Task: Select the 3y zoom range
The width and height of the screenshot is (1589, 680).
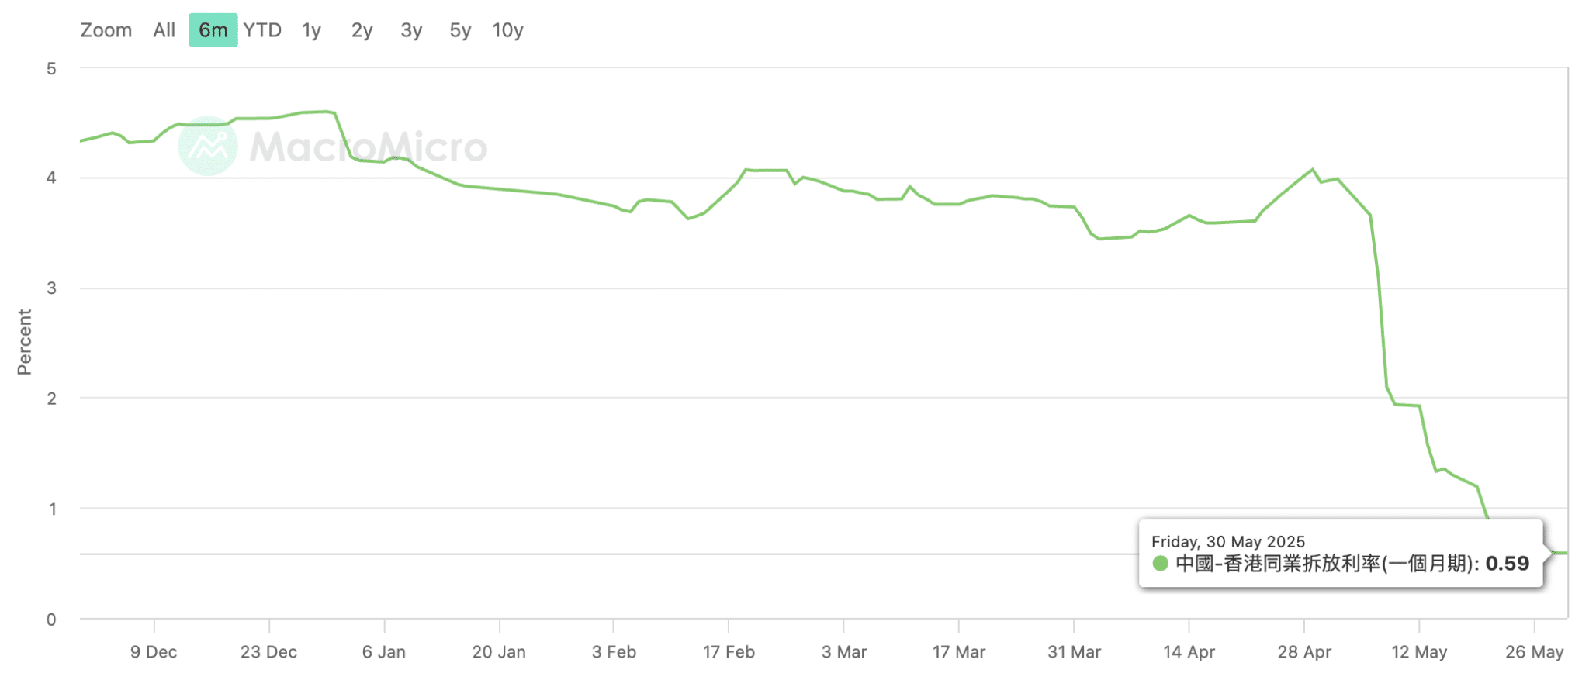Action: click(x=411, y=30)
